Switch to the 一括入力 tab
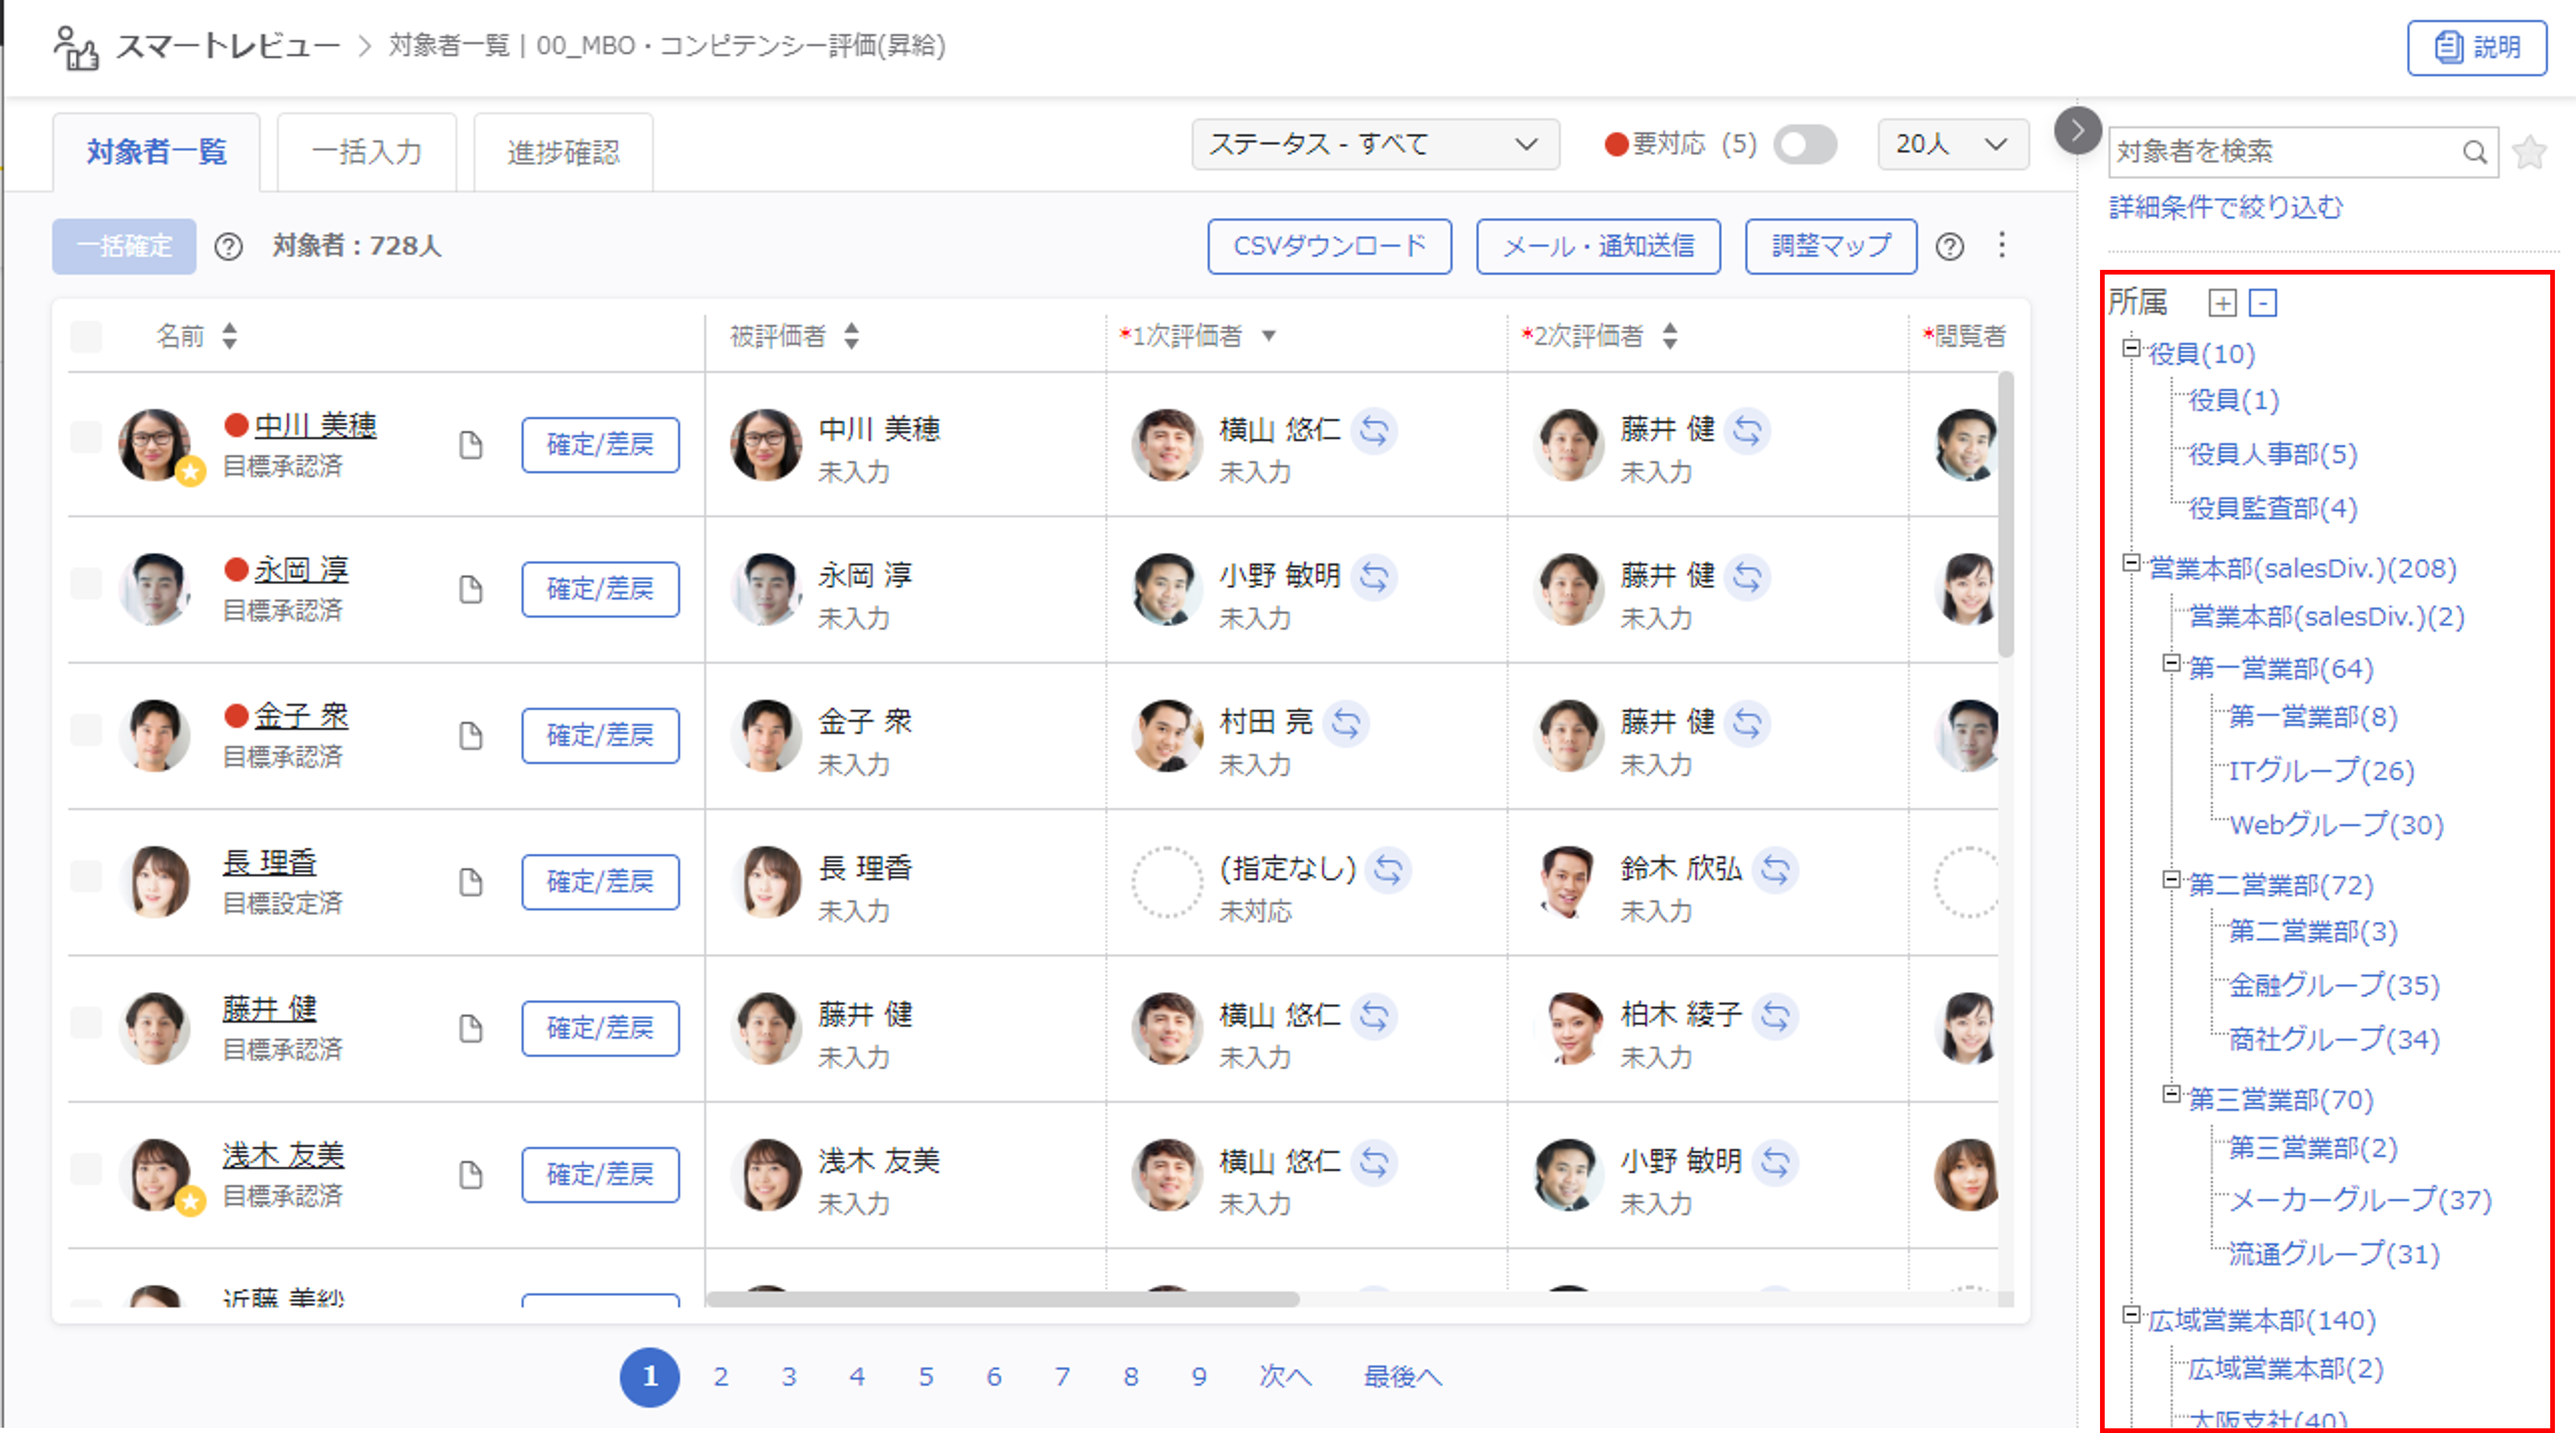Viewport: 2576px width, 1433px height. pyautogui.click(x=366, y=152)
